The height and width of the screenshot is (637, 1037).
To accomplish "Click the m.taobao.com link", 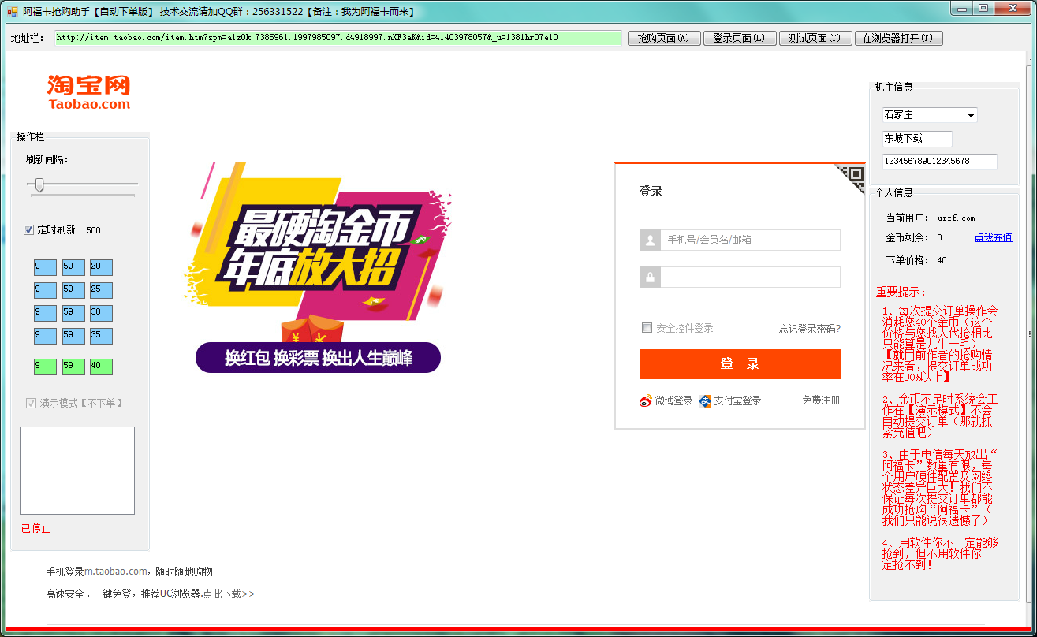I will point(116,572).
